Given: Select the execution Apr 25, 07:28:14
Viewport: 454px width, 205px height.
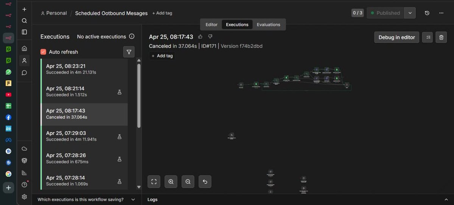Looking at the screenshot, I should pyautogui.click(x=84, y=181).
